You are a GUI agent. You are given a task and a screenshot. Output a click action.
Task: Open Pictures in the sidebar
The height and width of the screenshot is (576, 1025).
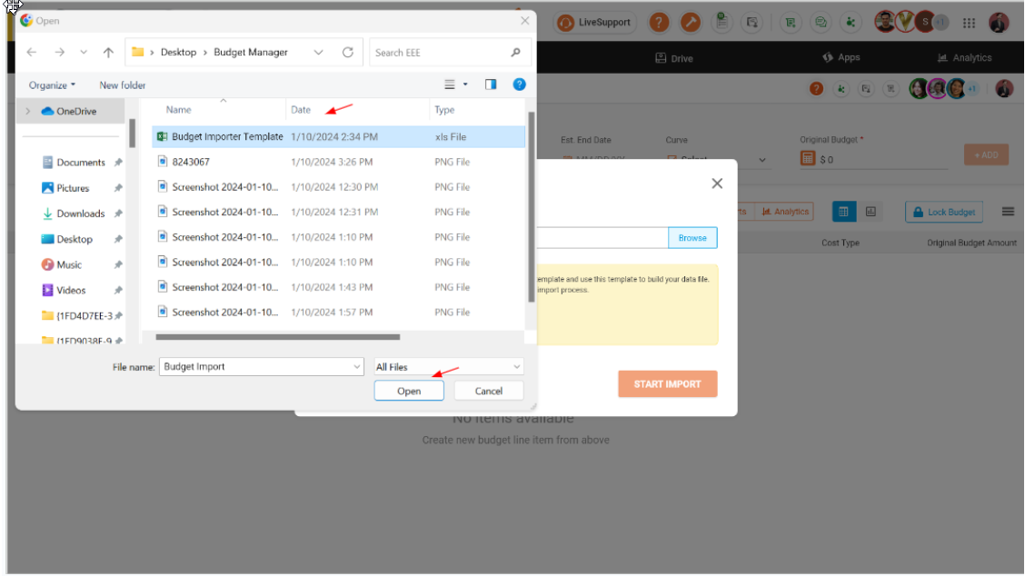coord(65,188)
